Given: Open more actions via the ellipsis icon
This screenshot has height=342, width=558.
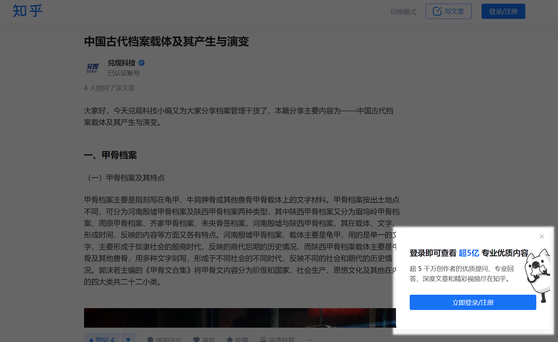Looking at the screenshot, I should coord(309,340).
